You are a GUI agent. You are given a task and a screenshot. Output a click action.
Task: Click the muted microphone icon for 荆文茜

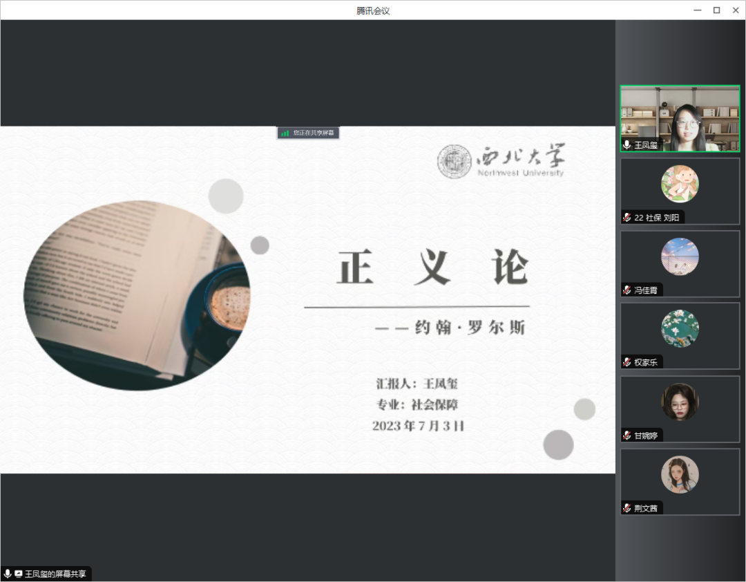coord(627,508)
